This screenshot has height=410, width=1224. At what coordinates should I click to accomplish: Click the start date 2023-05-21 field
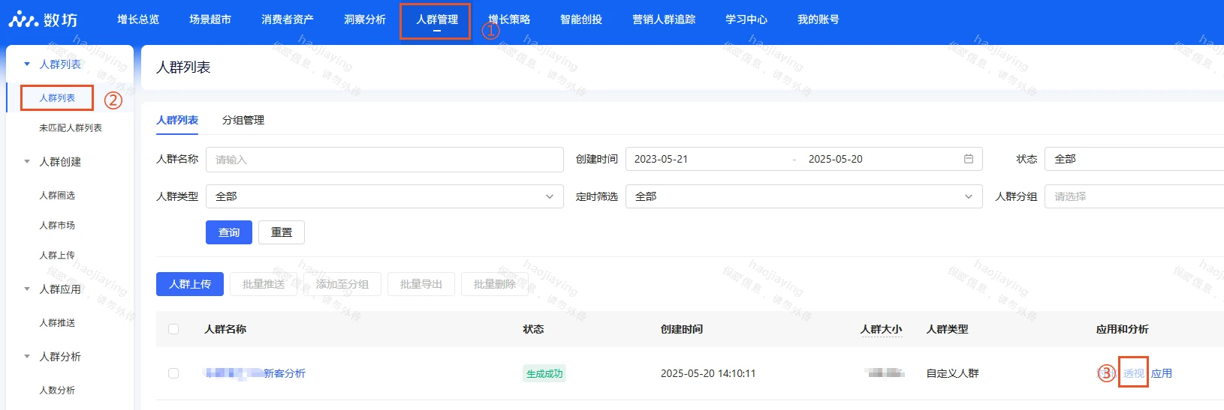[661, 159]
